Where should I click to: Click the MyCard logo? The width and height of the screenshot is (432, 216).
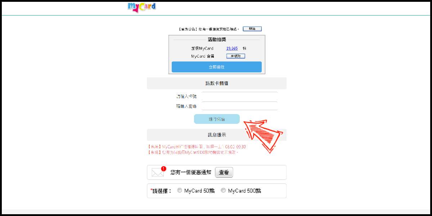click(x=142, y=8)
